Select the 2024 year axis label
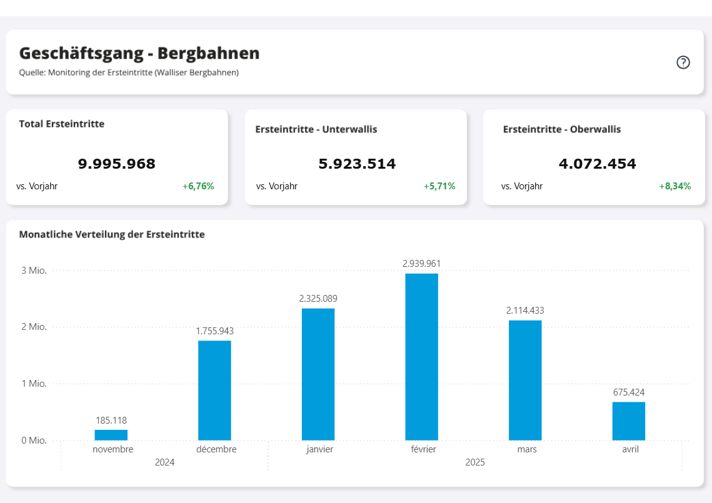The height and width of the screenshot is (503, 712). [x=164, y=462]
